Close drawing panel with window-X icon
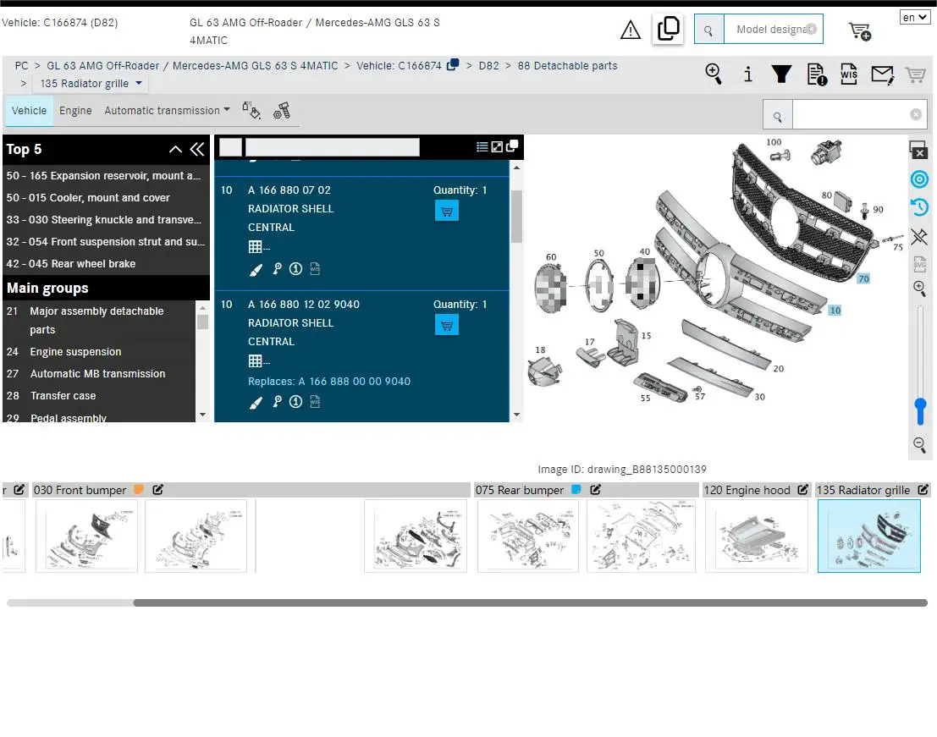The image size is (937, 737). tap(918, 149)
